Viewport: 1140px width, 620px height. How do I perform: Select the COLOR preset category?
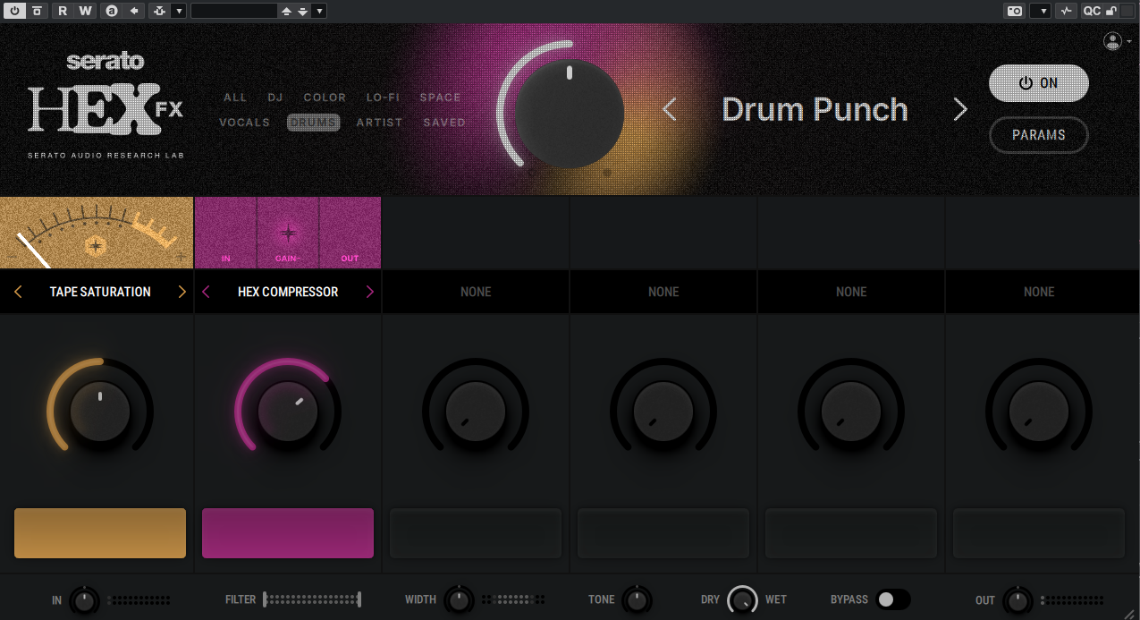[325, 98]
